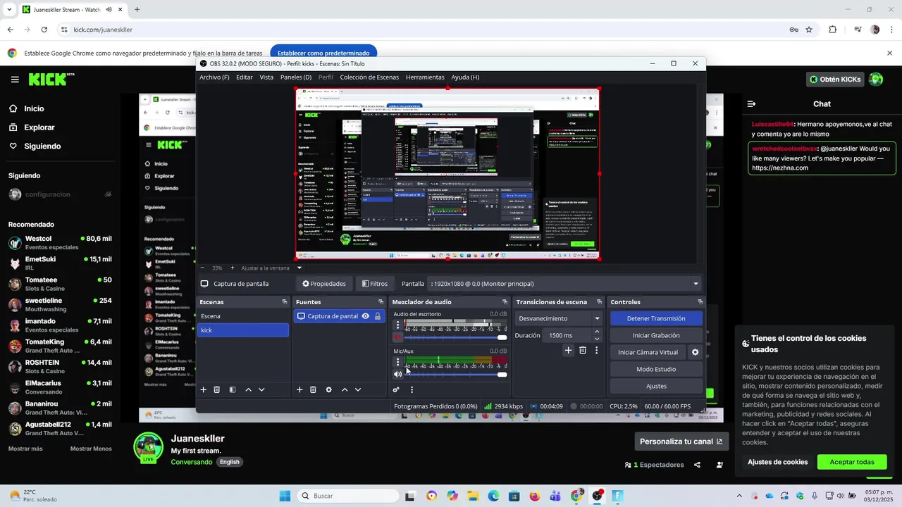
Task: Toggle visibility eye of Captura de pantalla source
Action: (x=365, y=316)
